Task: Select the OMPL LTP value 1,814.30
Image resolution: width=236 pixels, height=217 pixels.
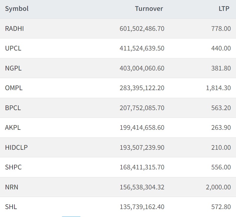Action: click(x=218, y=88)
